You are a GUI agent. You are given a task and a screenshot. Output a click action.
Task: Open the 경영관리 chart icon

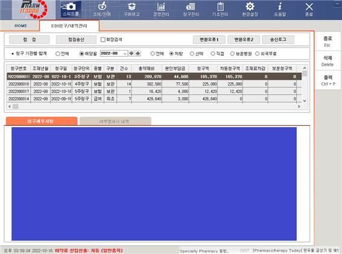161,10
